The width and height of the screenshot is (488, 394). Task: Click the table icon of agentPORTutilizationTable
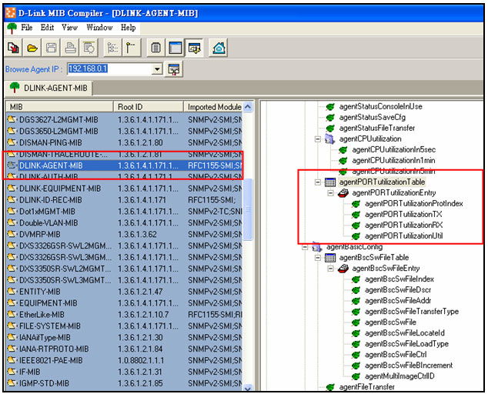click(x=330, y=182)
